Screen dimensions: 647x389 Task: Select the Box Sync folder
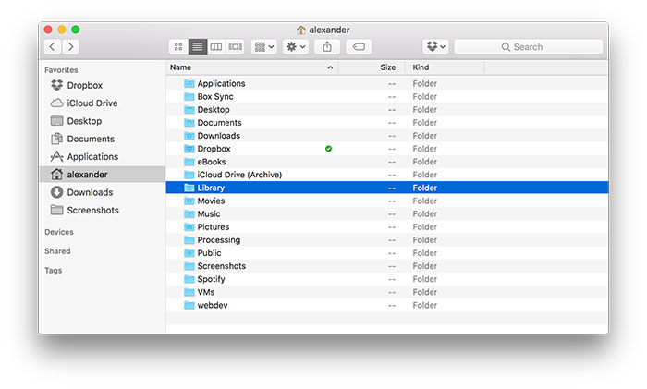387,96
